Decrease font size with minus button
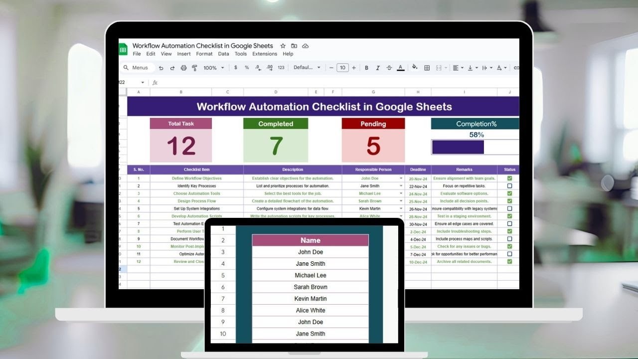The width and height of the screenshot is (638, 359). [331, 68]
